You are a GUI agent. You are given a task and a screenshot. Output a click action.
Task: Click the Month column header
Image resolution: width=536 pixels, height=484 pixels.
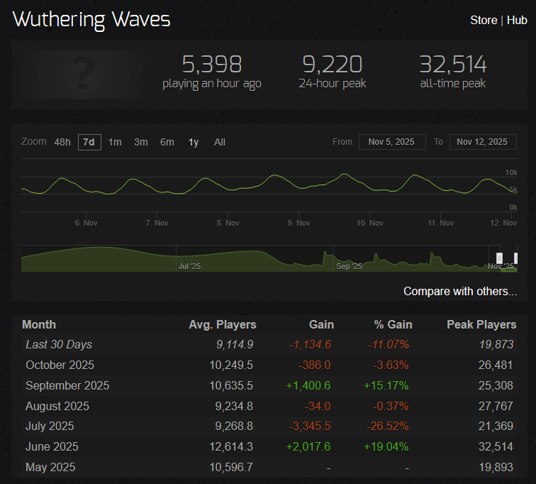[39, 324]
